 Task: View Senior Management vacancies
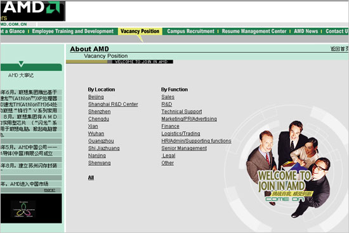tap(184, 149)
